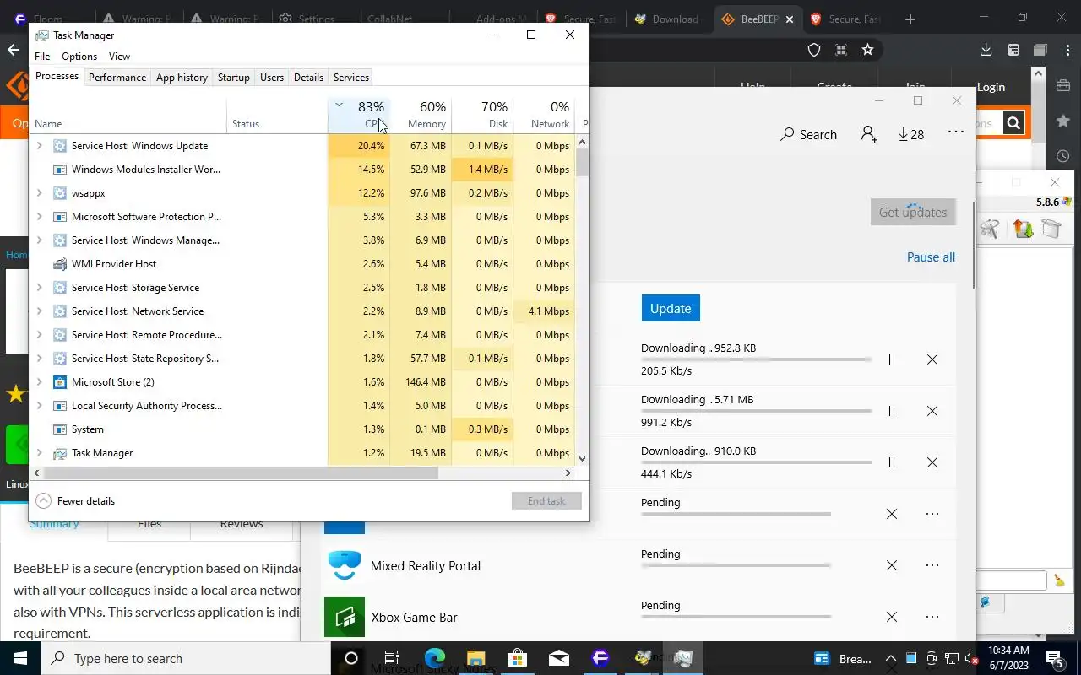Open the Mixed Reality Portal app icon
The width and height of the screenshot is (1081, 675).
(345, 565)
